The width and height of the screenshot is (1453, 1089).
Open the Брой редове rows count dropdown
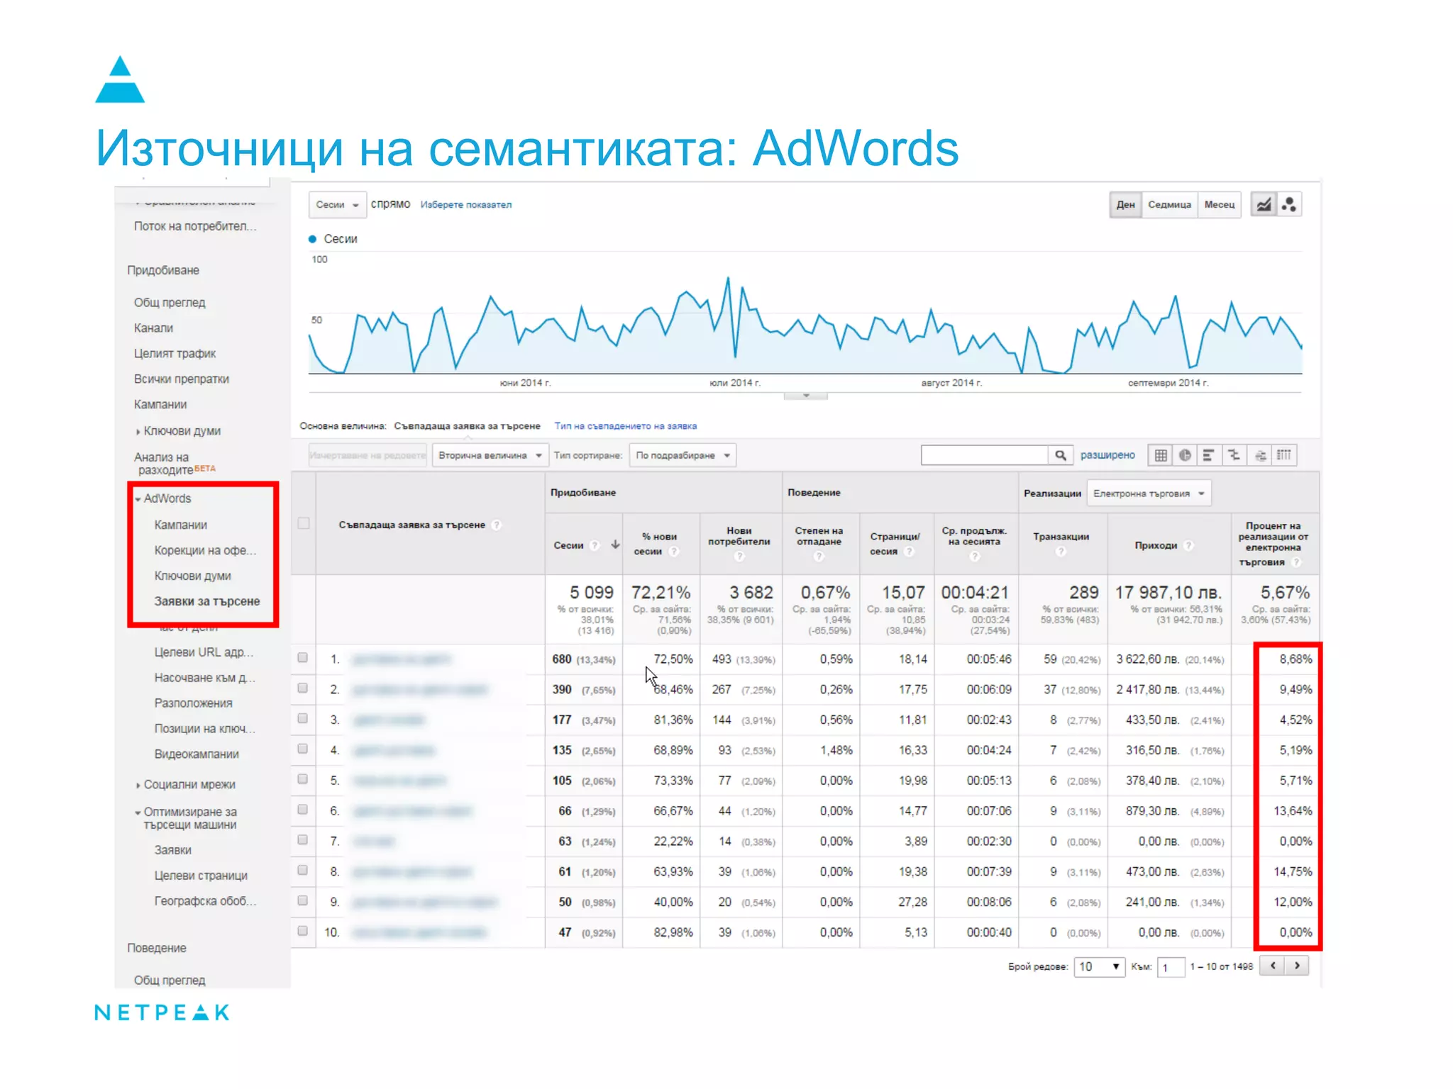[1100, 966]
